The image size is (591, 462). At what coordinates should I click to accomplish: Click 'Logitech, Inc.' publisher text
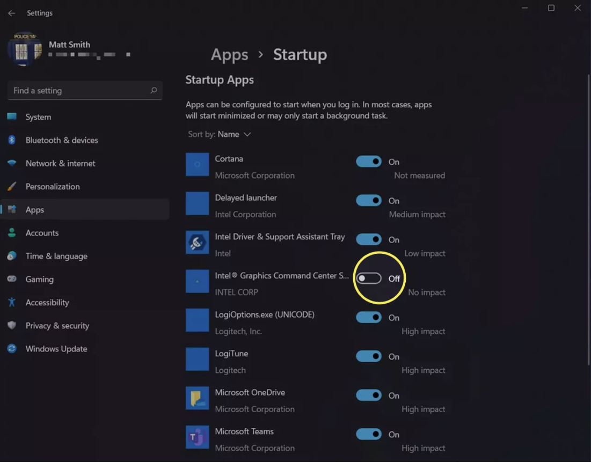coord(238,331)
